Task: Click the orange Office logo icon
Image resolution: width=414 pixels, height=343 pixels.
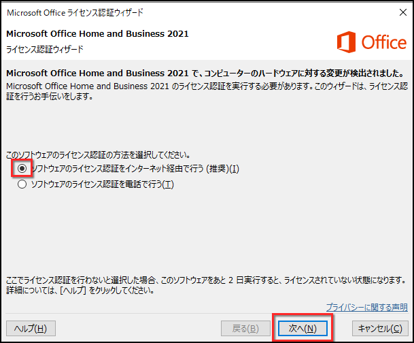Action: point(347,42)
